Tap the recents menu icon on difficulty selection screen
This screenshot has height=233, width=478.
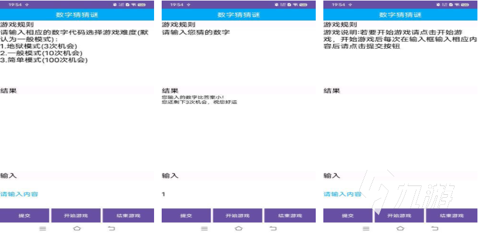click(43, 228)
